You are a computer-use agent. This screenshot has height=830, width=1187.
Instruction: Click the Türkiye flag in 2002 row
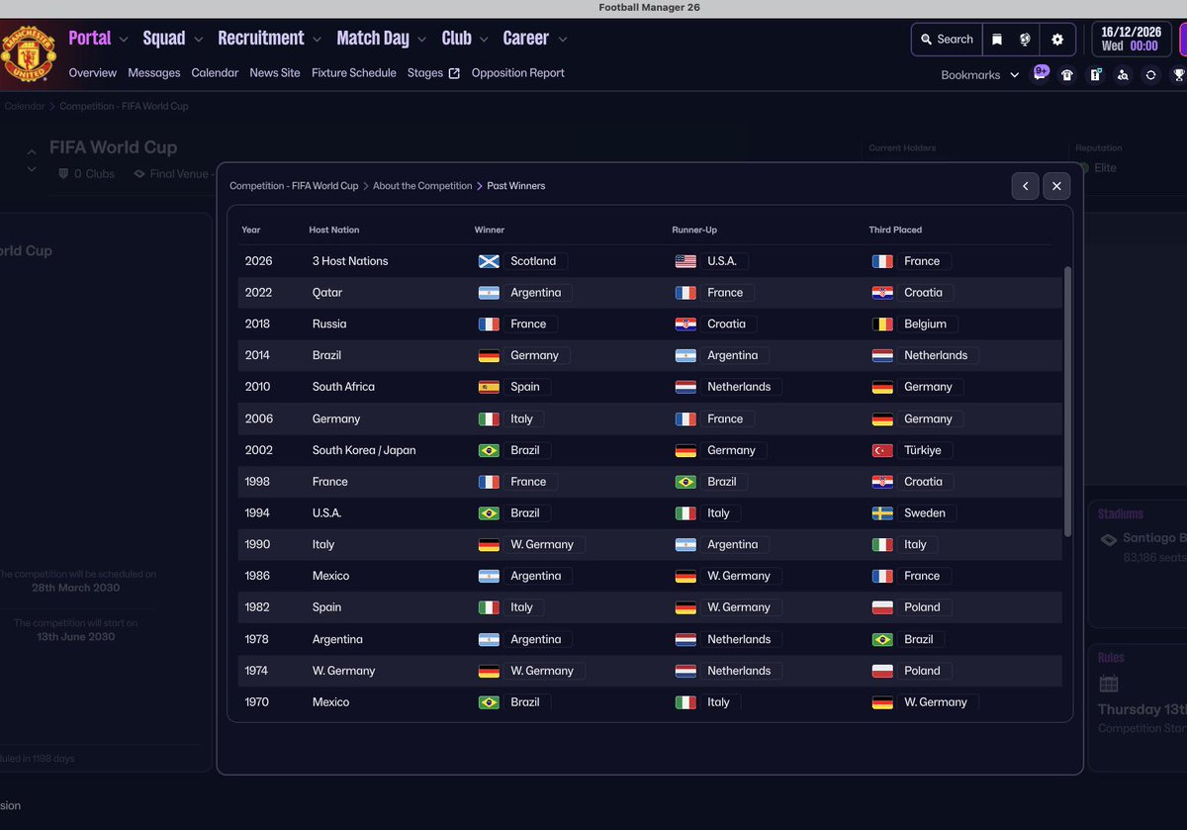click(x=882, y=450)
